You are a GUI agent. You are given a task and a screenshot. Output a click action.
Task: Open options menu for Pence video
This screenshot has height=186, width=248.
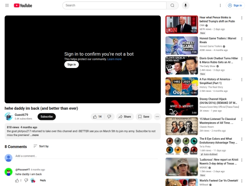(x=242, y=18)
